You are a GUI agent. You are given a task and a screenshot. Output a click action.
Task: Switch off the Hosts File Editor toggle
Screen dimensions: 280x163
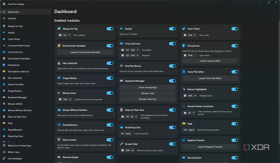click(235, 72)
